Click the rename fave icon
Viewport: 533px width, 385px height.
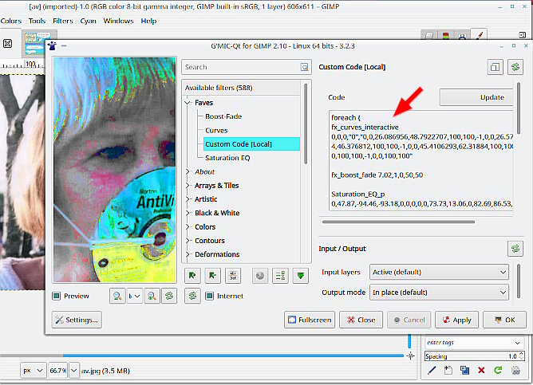[233, 275]
